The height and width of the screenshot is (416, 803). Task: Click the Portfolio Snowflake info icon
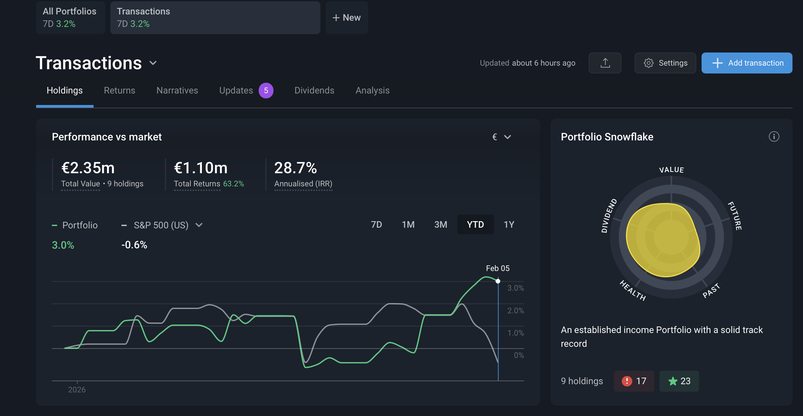774,136
